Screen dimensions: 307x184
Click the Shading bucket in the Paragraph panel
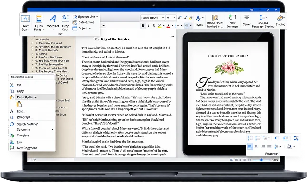tap(289, 146)
